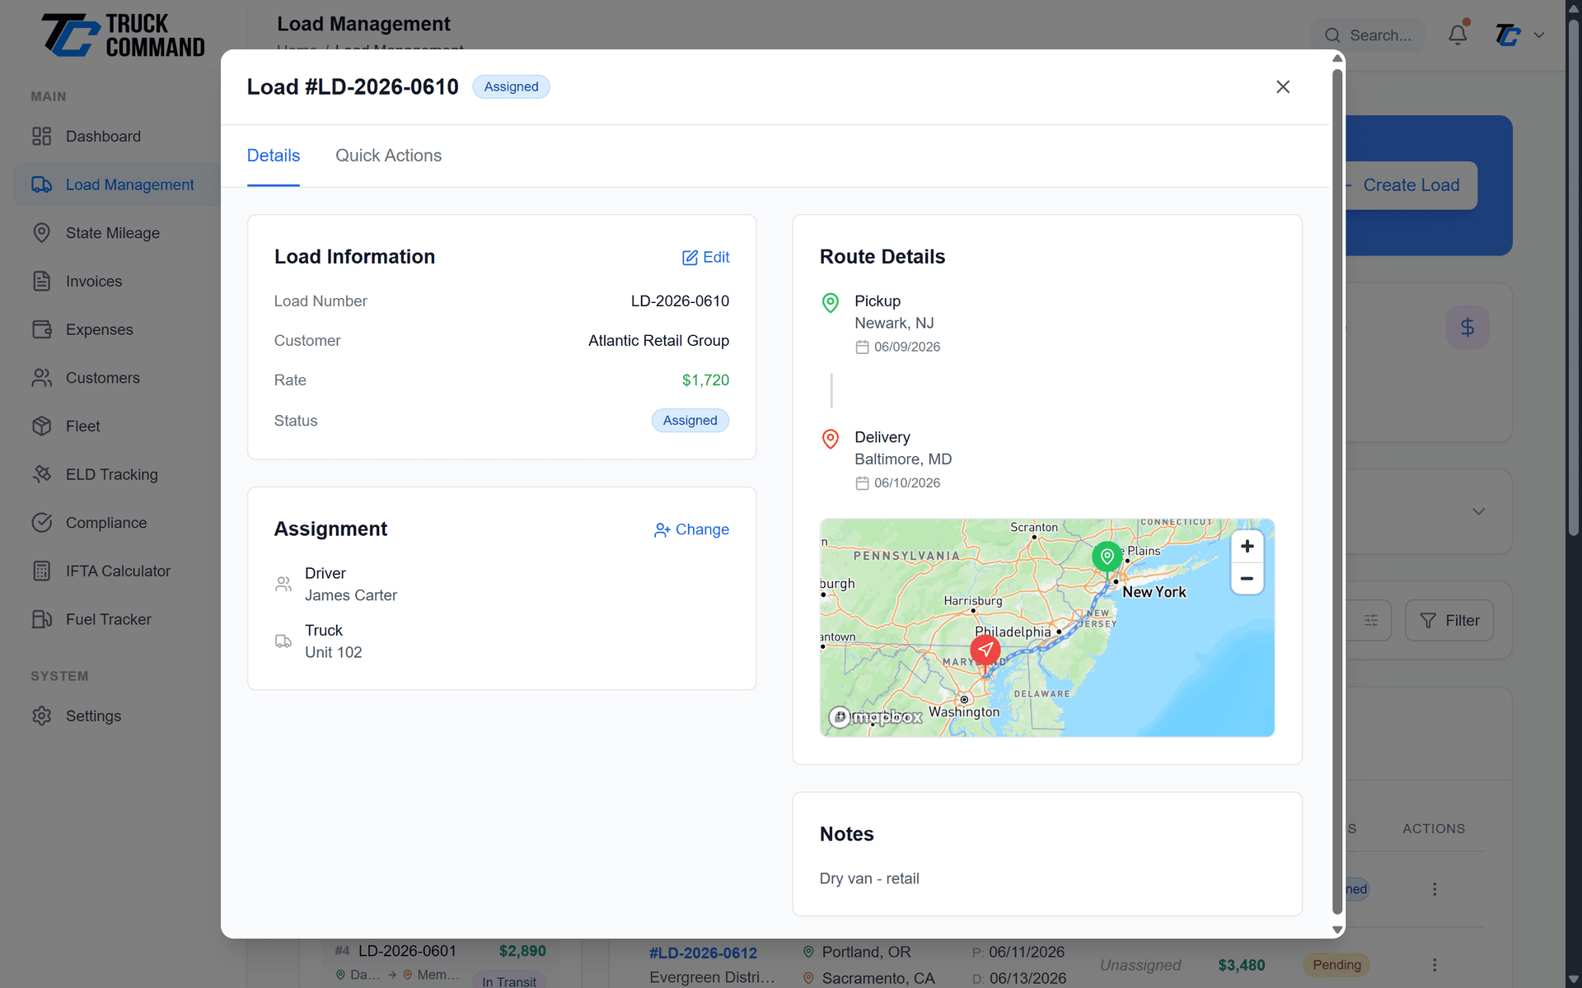Click dialog scrollbar down arrow
The width and height of the screenshot is (1582, 988).
(1337, 930)
